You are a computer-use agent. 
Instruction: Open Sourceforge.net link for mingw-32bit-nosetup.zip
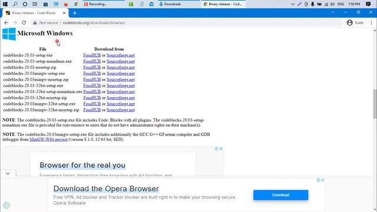click(x=121, y=110)
